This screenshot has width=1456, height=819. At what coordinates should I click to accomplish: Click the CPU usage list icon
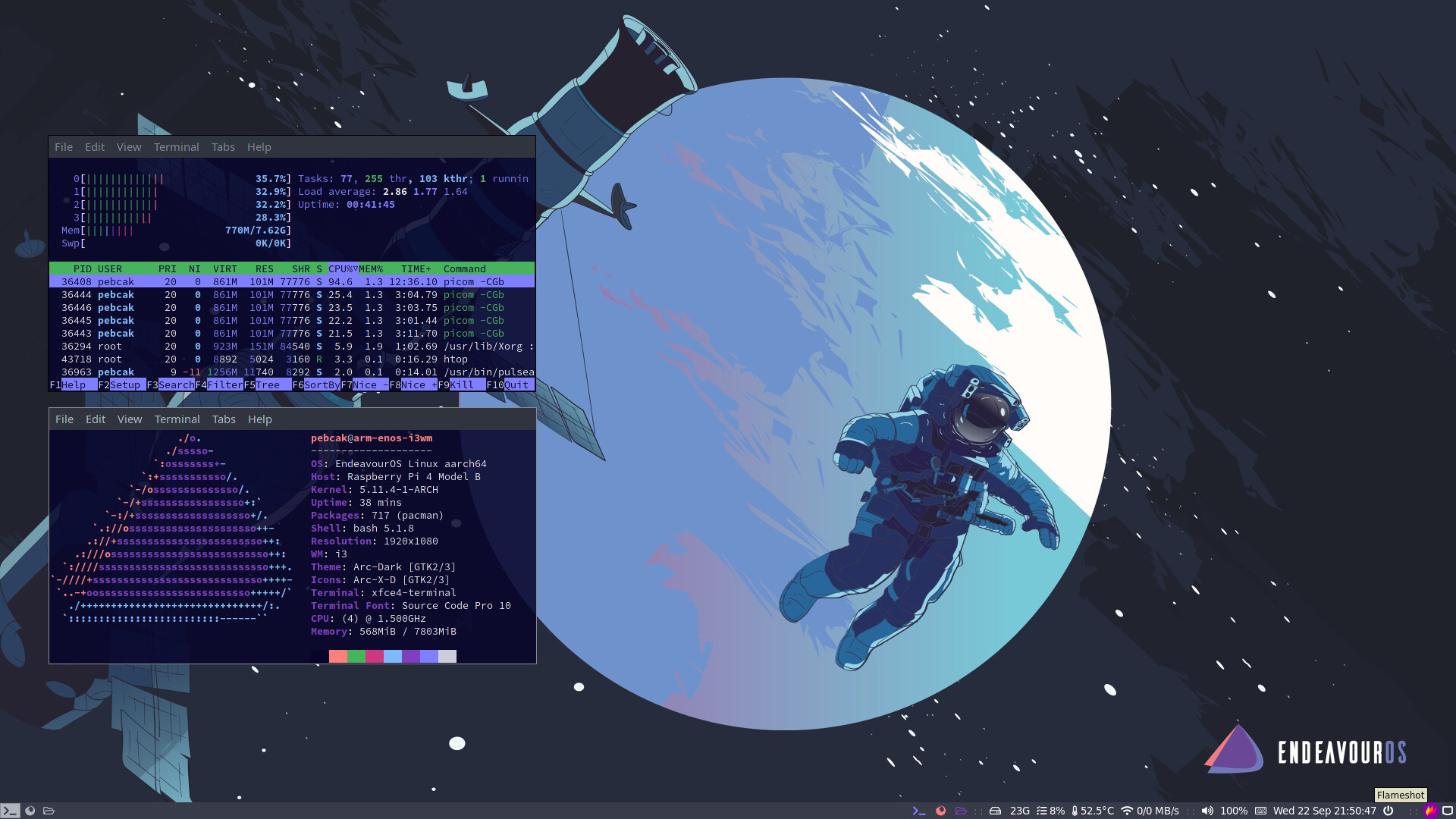click(1041, 811)
